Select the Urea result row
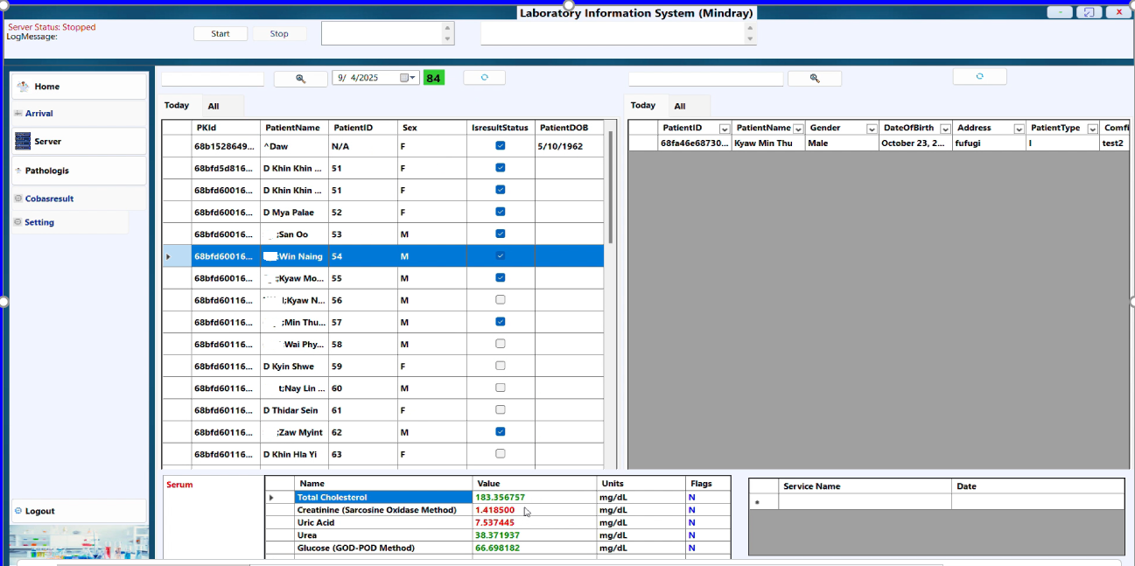The width and height of the screenshot is (1135, 566). coord(498,535)
